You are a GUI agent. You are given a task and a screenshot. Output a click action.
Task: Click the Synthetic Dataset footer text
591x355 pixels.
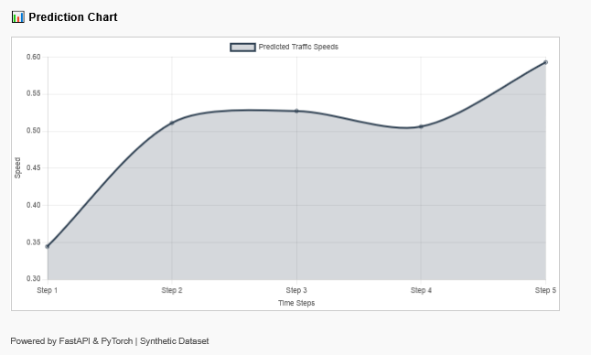coord(174,341)
